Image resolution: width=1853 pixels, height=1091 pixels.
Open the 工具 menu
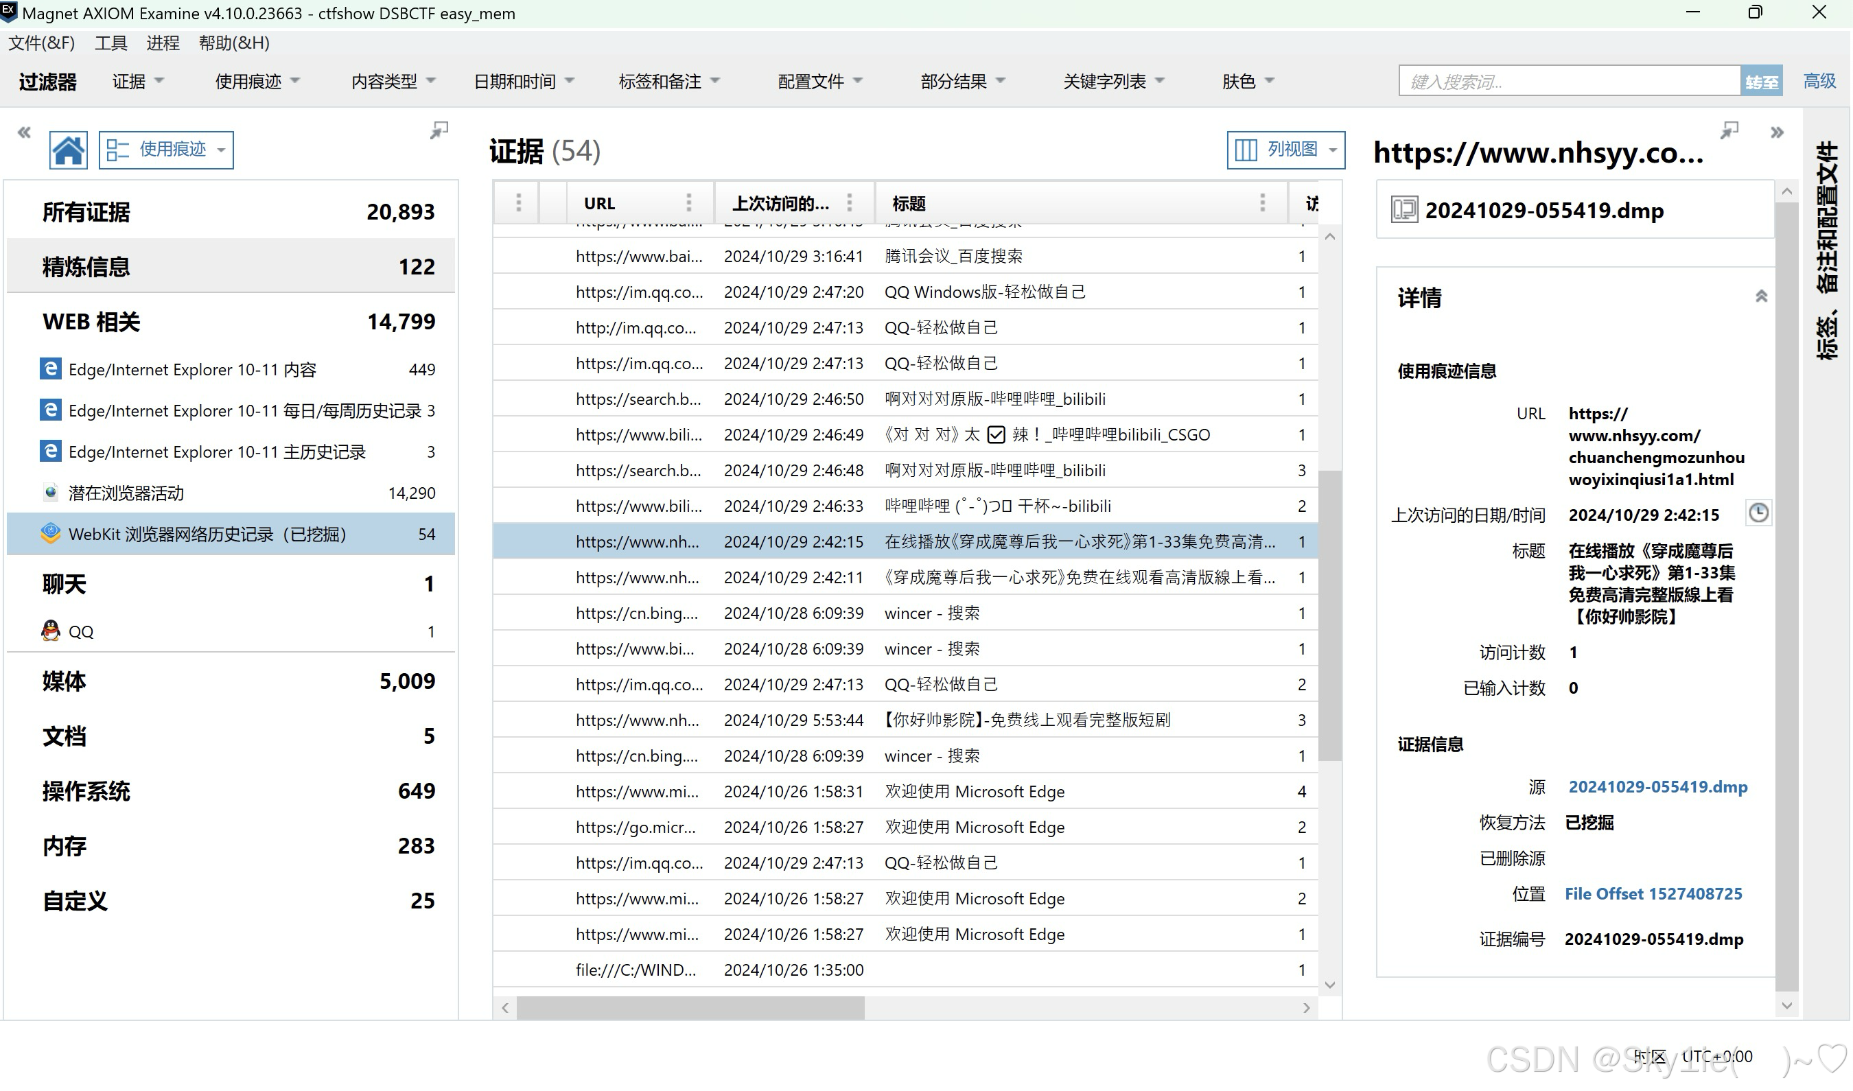tap(110, 43)
